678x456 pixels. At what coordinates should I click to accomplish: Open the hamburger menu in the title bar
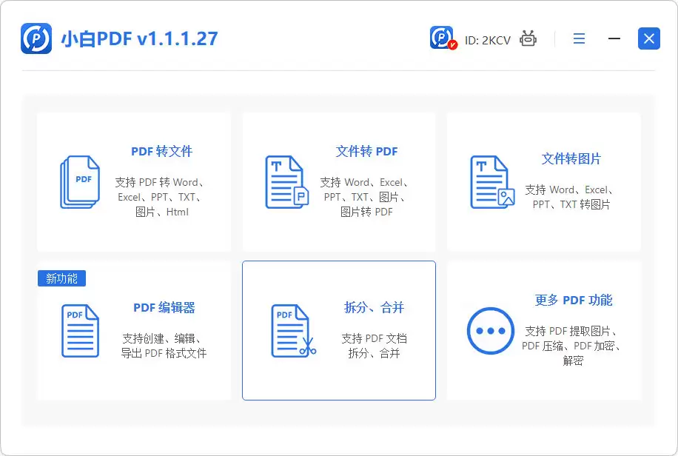[x=579, y=38]
